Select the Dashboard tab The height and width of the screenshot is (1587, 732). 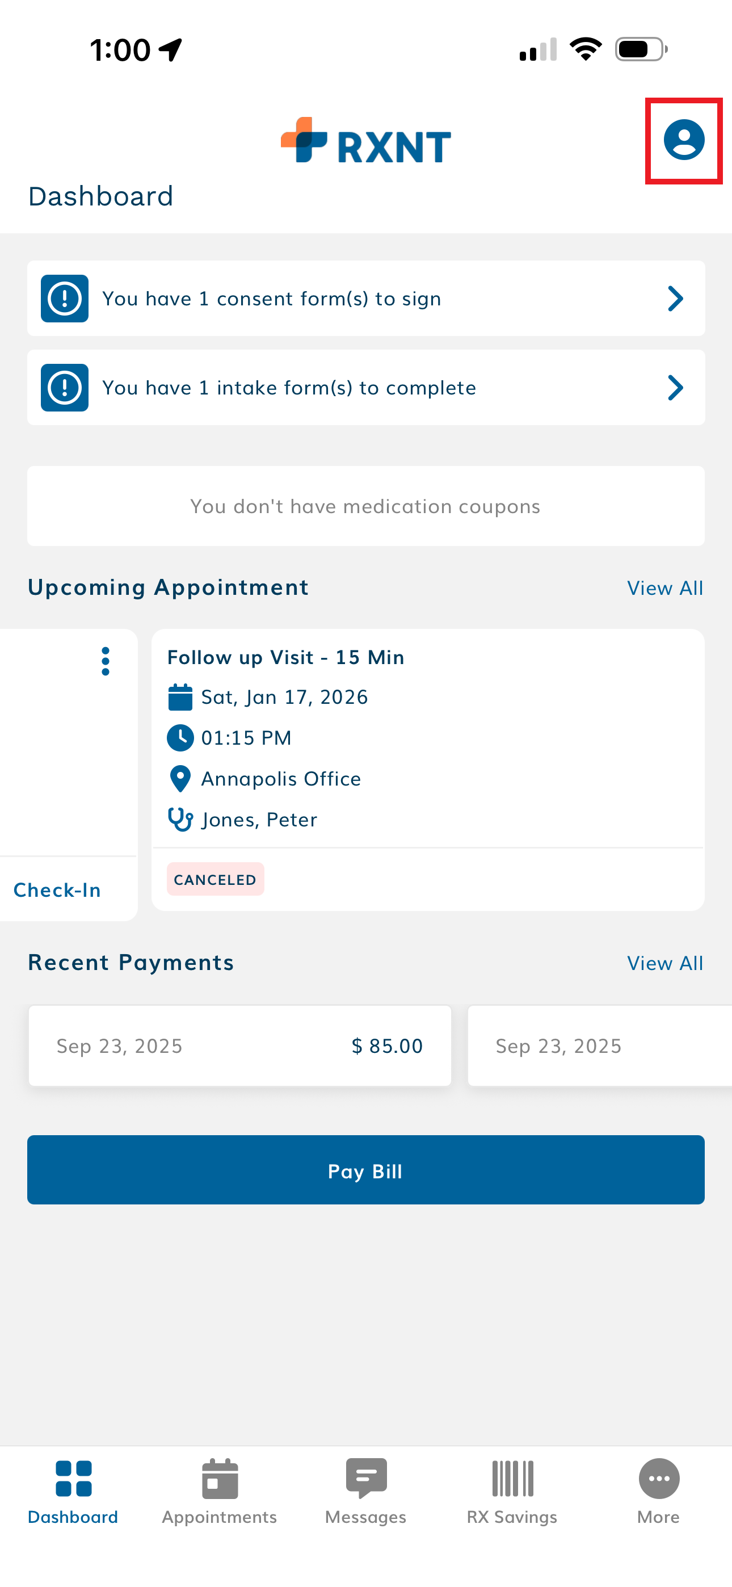tap(73, 1491)
